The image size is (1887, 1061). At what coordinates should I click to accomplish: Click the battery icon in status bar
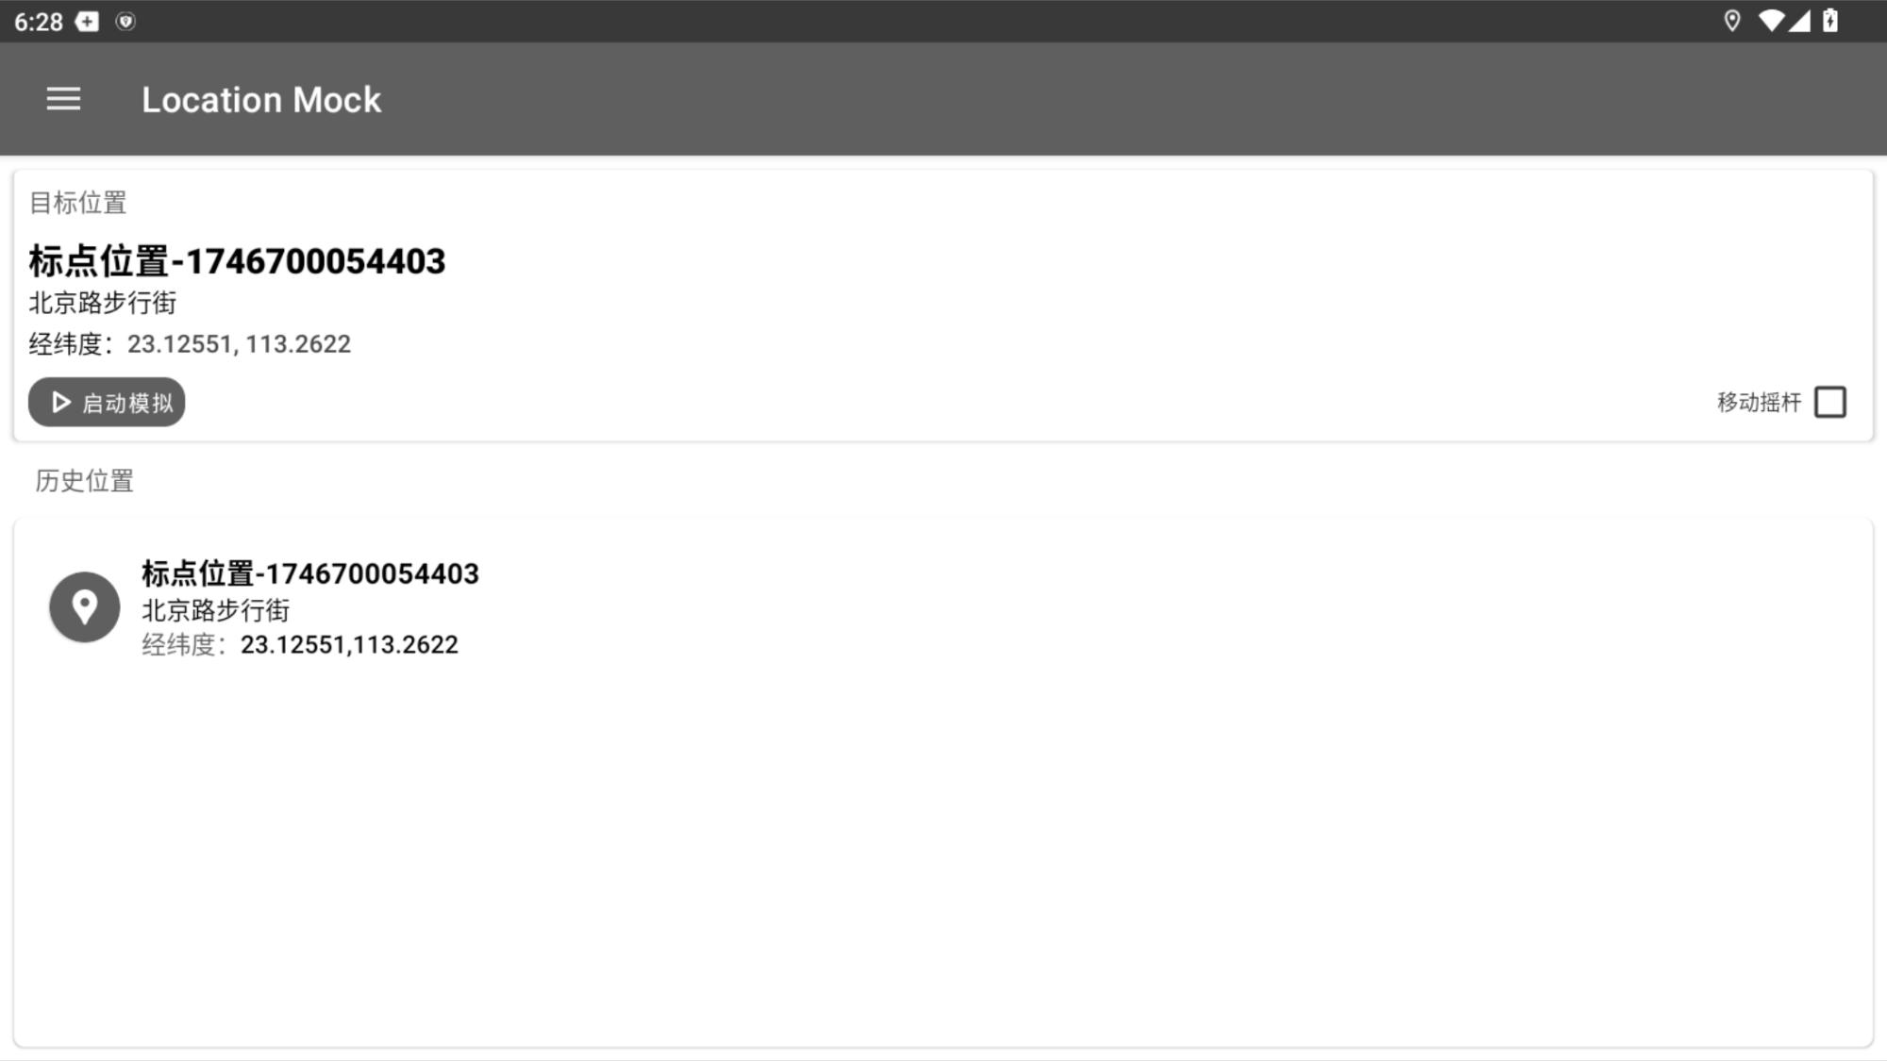[1830, 21]
